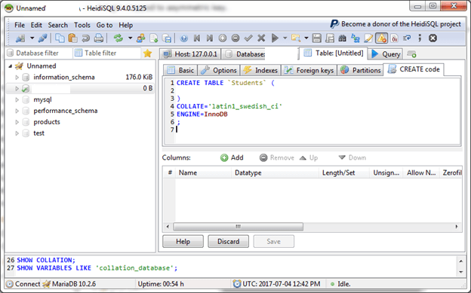The width and height of the screenshot is (471, 293).
Task: Click the columns list horizontal scrollbar thumb
Action: [x=239, y=227]
